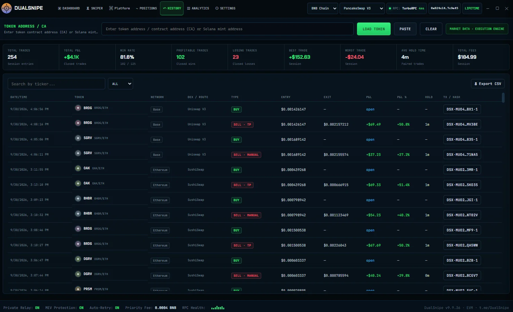Viewport: 513px width, 312px height.
Task: Click the SGRV token icon at 4:05:06 PM
Action: coord(78,138)
